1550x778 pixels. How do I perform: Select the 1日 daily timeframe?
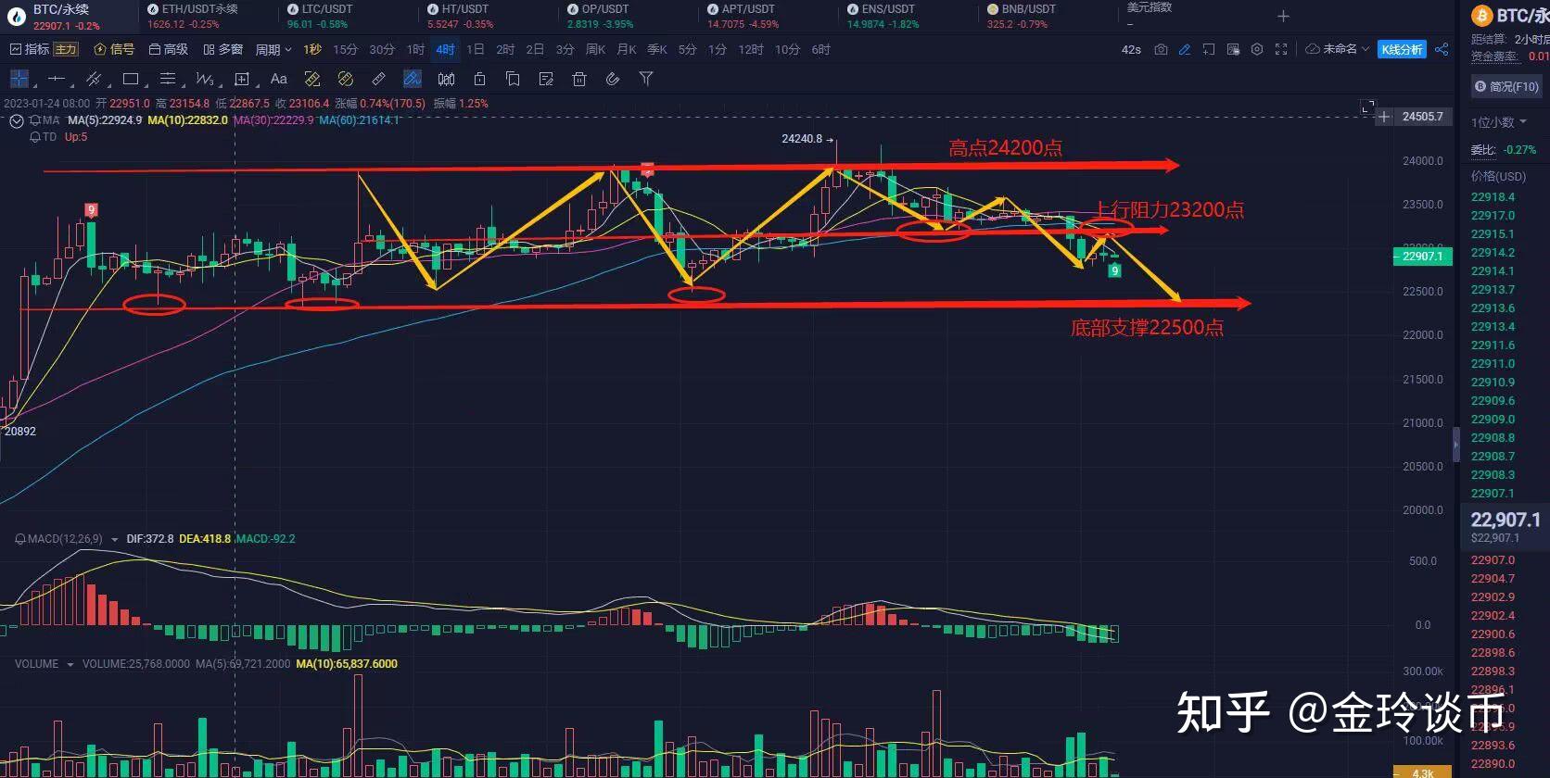point(475,49)
